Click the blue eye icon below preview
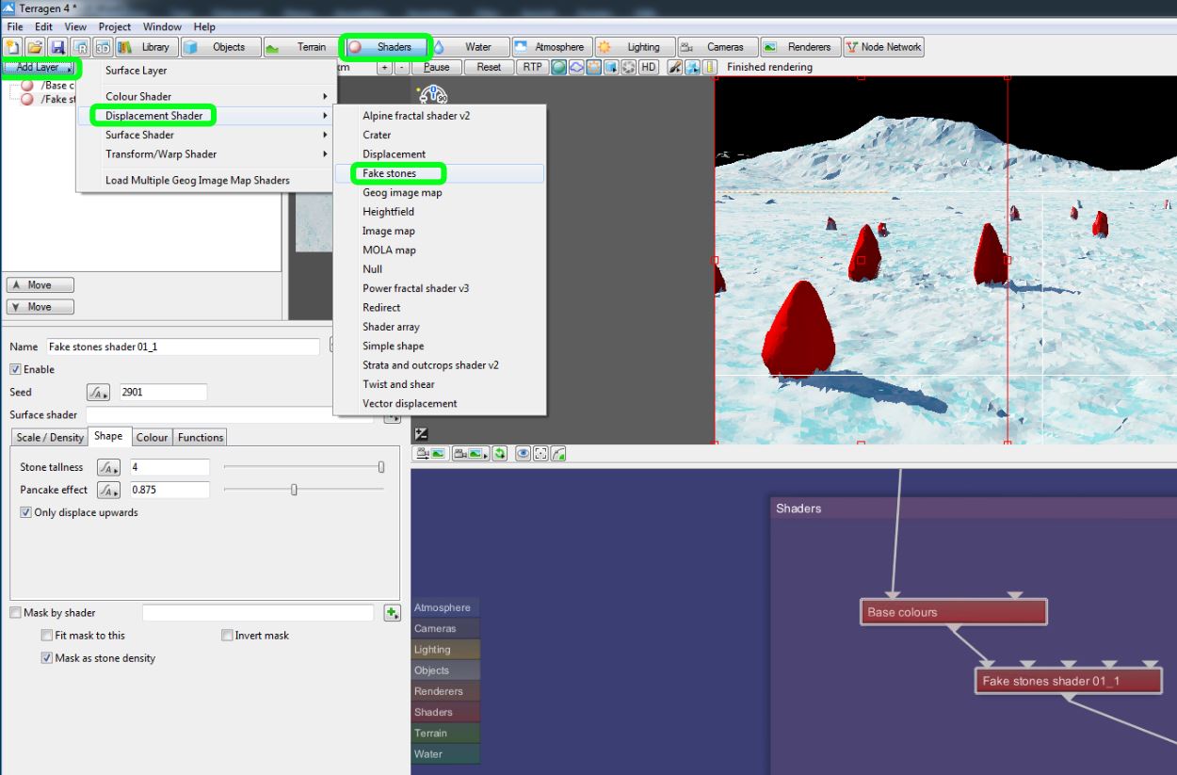The width and height of the screenshot is (1177, 775). tap(523, 454)
